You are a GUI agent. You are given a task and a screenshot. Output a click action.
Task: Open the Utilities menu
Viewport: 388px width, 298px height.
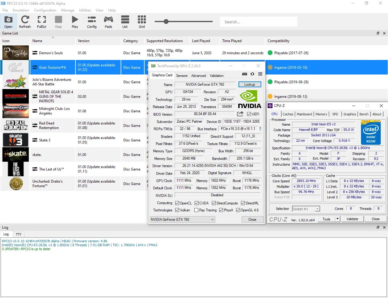point(85,10)
